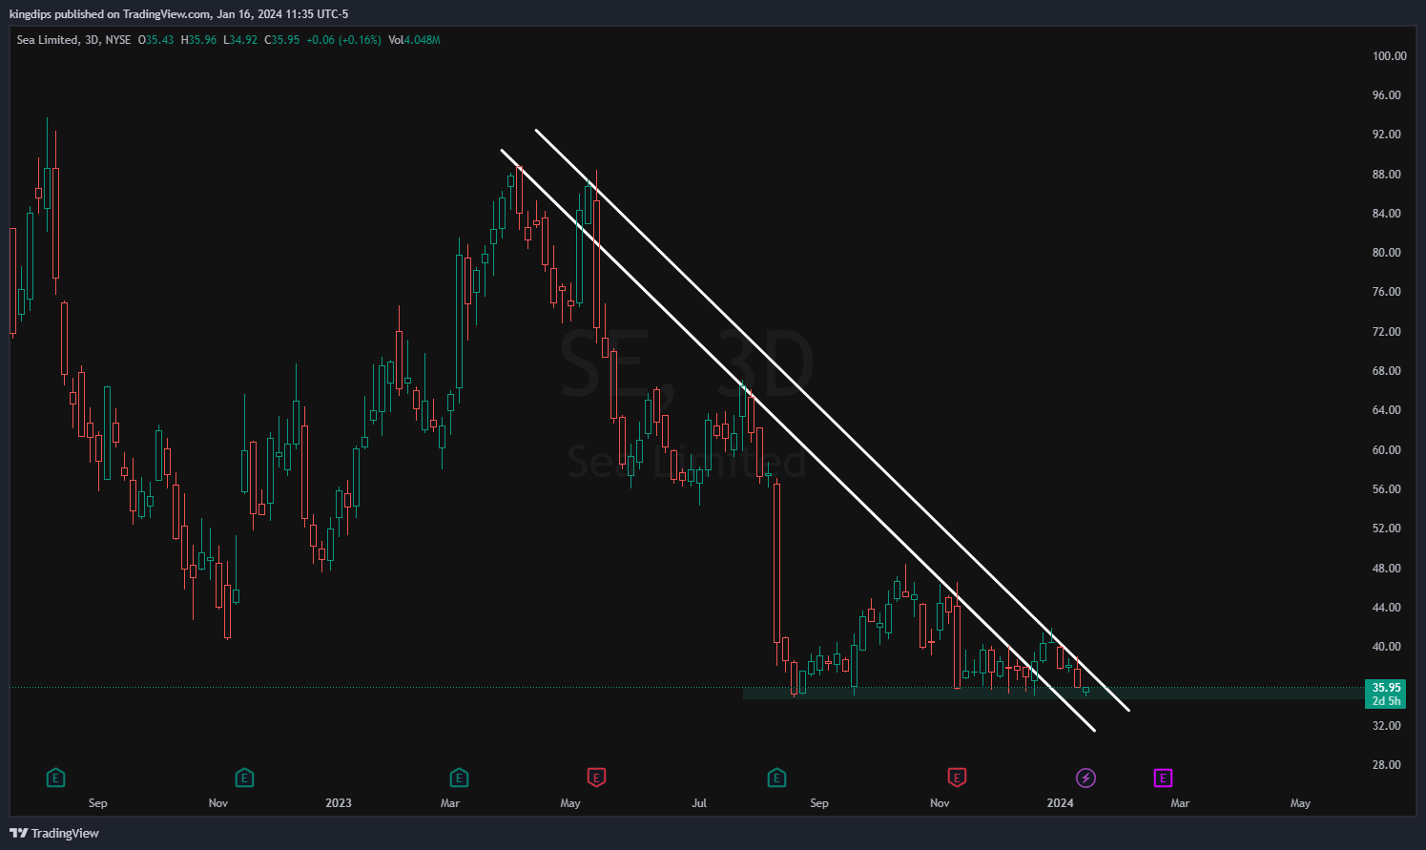Click the 44.00 price axis label

pyautogui.click(x=1386, y=608)
